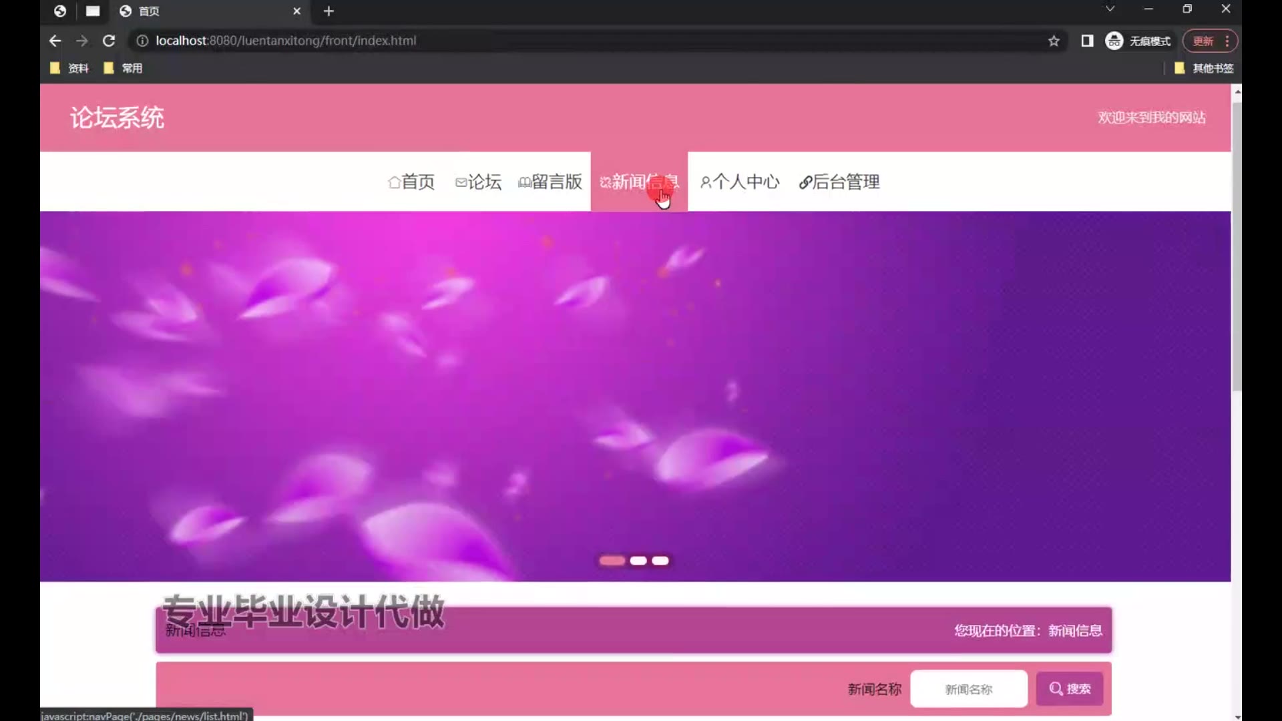Expand the tab search chevron dropdown
Viewport: 1282px width, 721px height.
pyautogui.click(x=1110, y=9)
